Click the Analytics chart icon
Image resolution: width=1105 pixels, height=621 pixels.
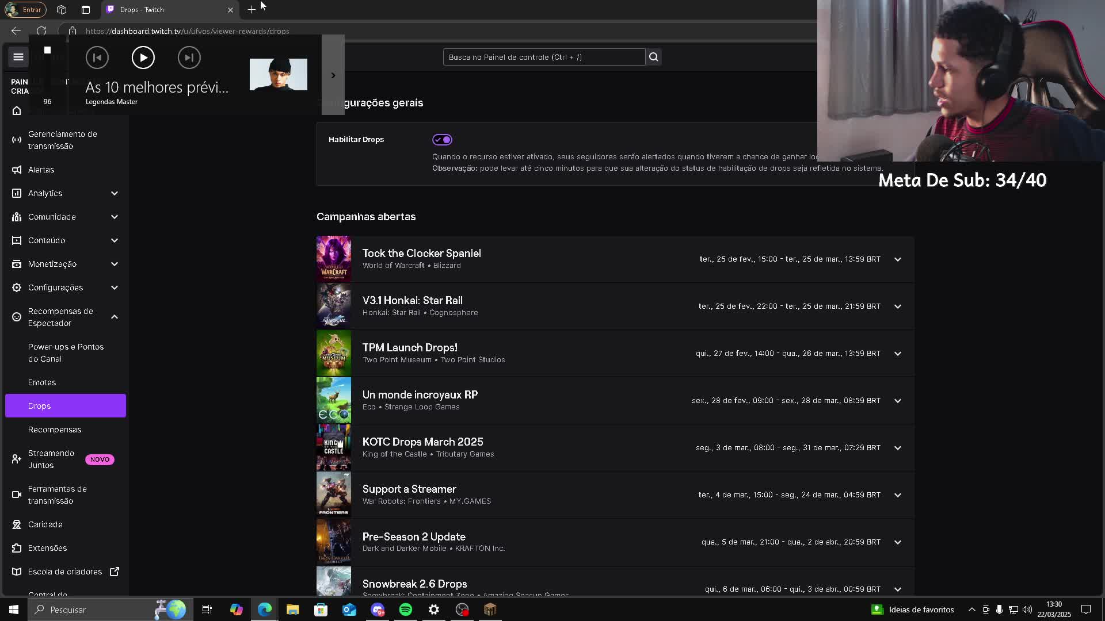(x=17, y=193)
